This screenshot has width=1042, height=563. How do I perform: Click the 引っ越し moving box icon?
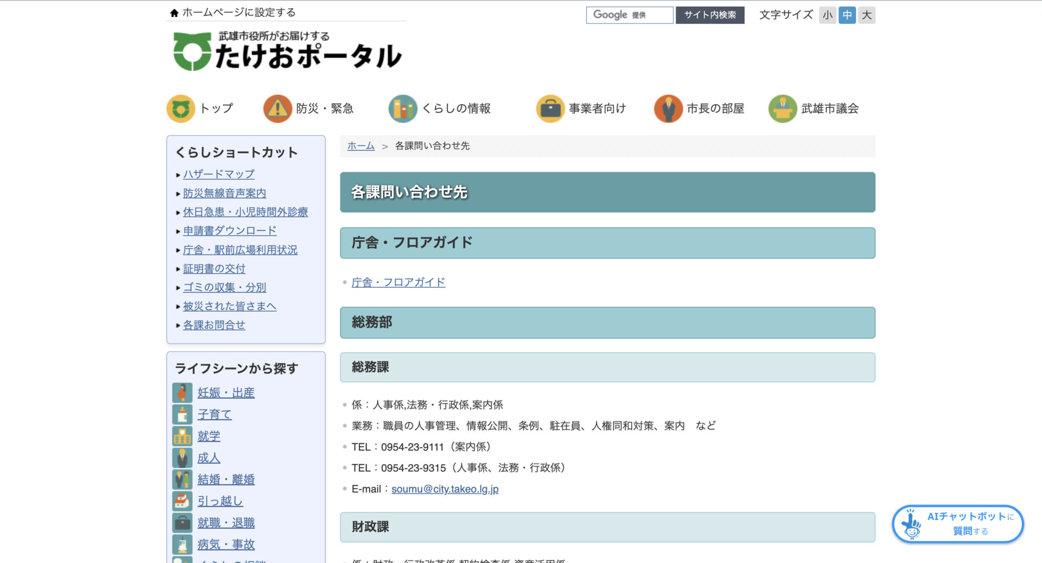tap(182, 501)
